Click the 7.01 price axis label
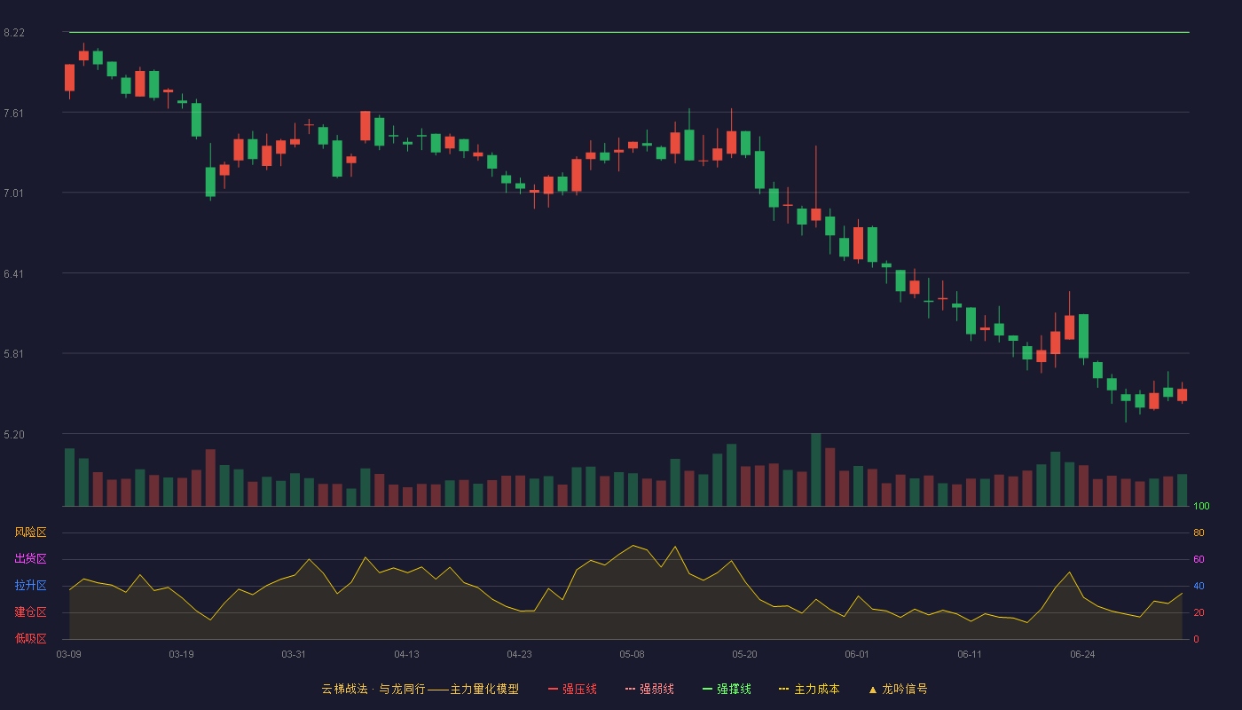Screen dimensions: 1242x710 [14, 193]
